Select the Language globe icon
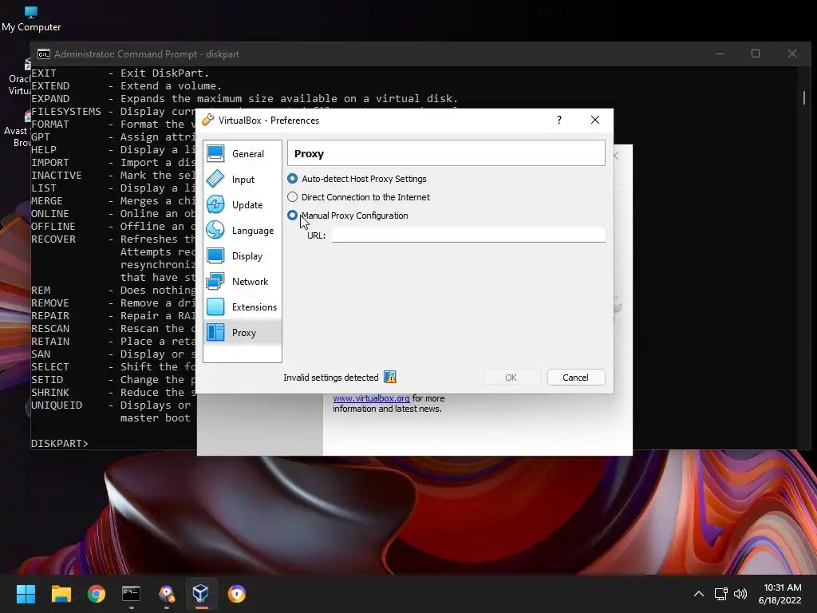The image size is (817, 613). [215, 230]
